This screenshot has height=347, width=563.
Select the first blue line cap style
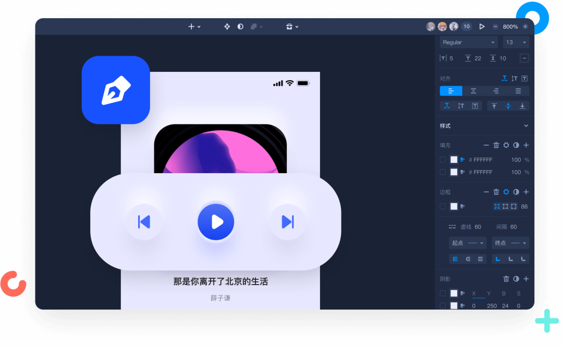[x=455, y=259]
